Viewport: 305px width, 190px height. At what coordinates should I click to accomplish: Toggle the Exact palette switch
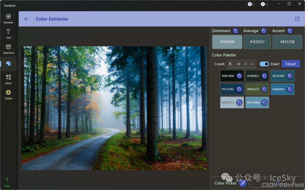click(264, 64)
